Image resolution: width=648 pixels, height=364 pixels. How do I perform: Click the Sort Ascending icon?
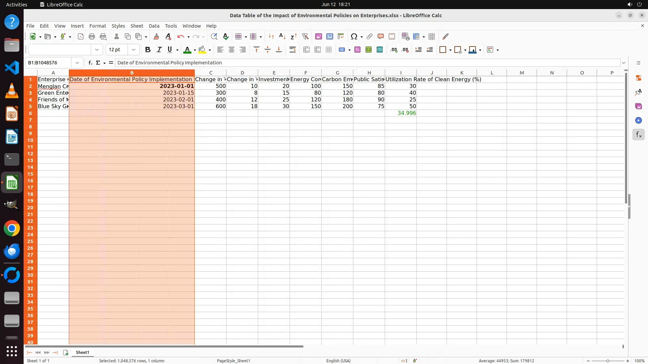tap(282, 36)
